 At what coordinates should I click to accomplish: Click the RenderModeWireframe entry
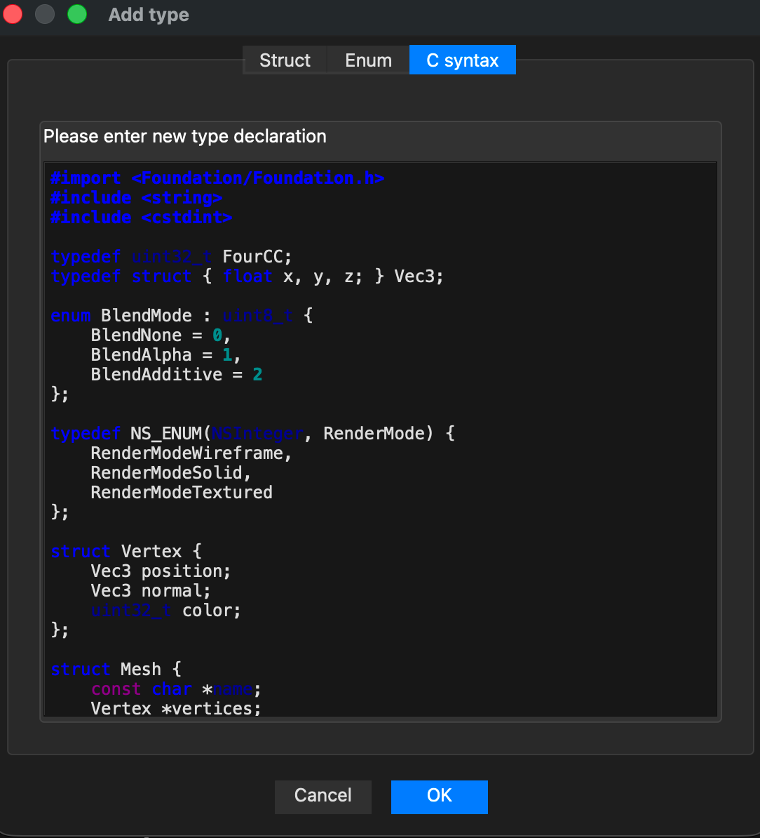[x=191, y=453]
